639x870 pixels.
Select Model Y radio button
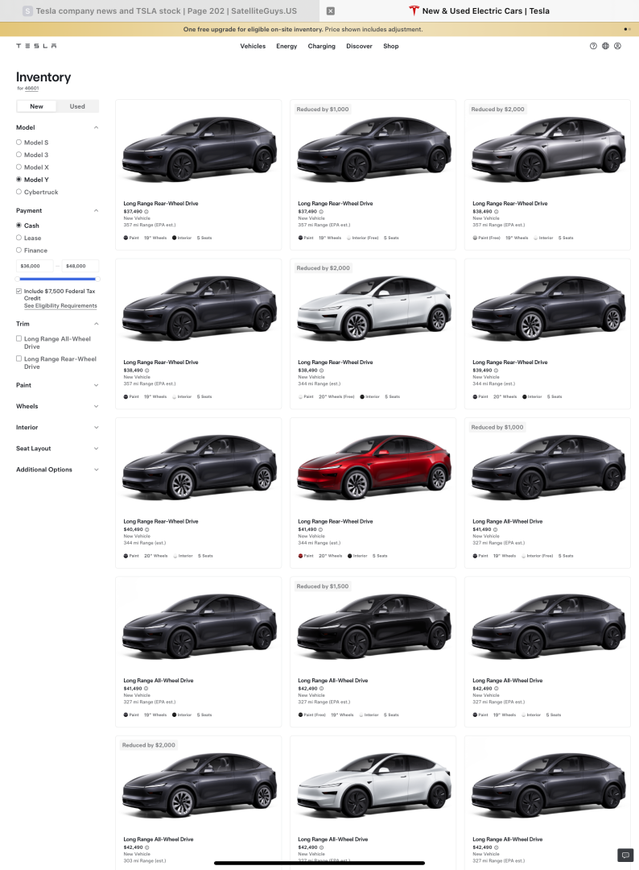(x=19, y=179)
